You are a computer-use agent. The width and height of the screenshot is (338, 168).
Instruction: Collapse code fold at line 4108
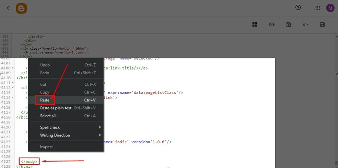click(13, 68)
